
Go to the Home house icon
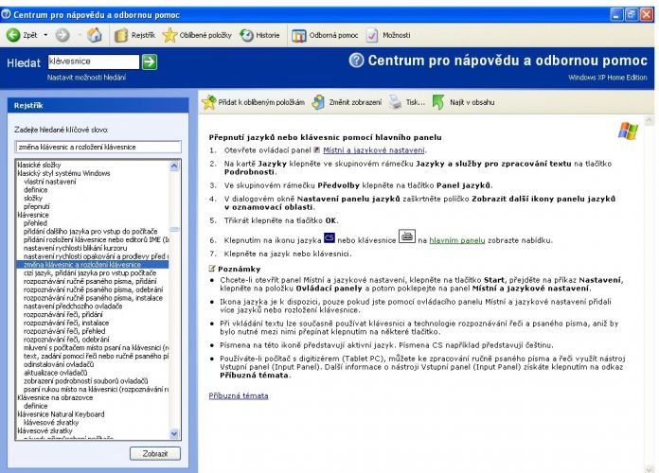point(94,35)
